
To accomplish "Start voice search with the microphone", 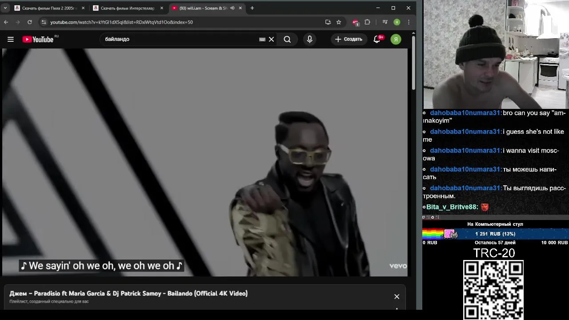I will tap(310, 39).
